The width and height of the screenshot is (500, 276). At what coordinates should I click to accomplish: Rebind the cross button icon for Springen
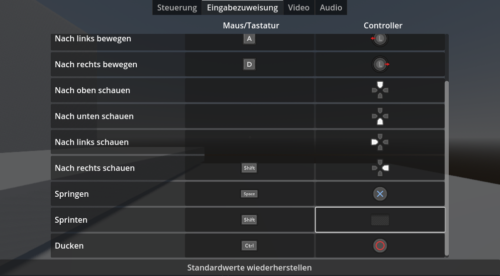[380, 194]
